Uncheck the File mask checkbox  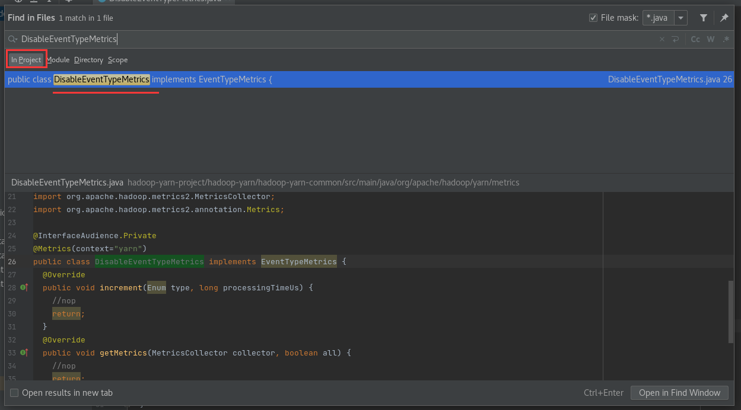point(593,18)
